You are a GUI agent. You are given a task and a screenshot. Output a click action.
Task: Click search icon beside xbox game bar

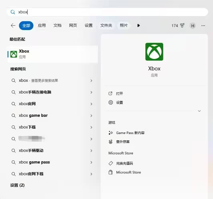pos(14,116)
